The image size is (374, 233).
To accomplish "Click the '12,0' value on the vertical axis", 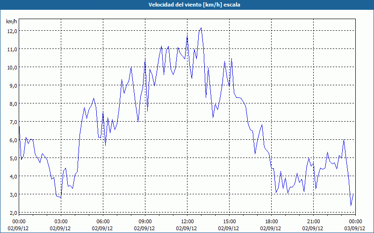I will [x=12, y=31].
